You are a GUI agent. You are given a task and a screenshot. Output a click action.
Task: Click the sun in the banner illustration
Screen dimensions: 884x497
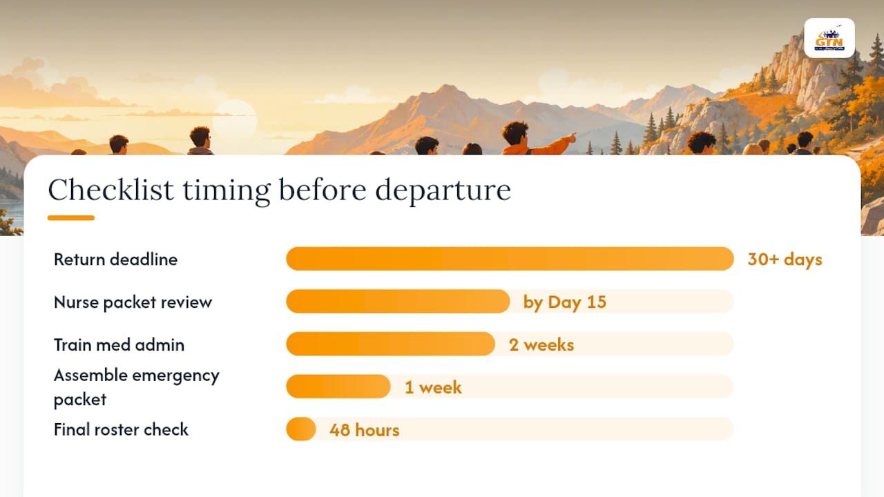[x=234, y=121]
